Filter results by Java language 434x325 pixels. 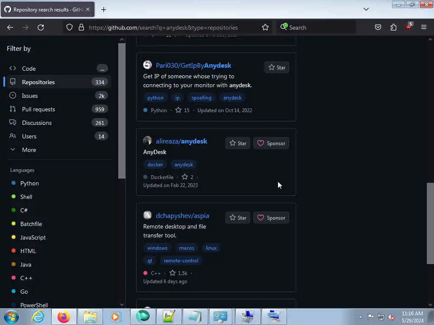(25, 264)
